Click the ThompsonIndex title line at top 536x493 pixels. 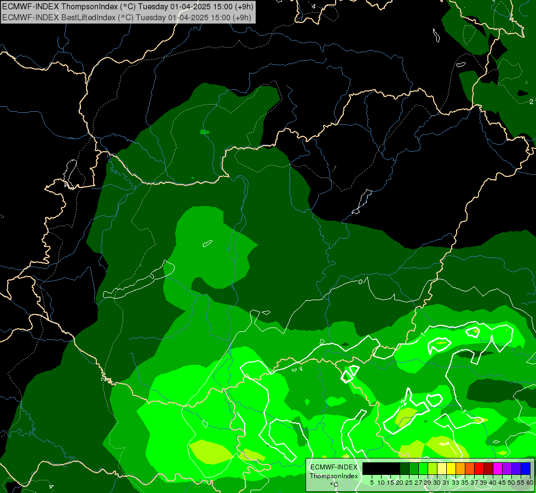coord(128,7)
